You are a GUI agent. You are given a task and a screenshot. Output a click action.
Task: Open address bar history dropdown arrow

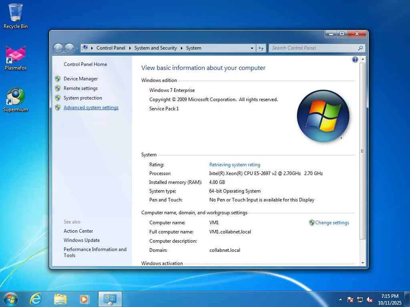pos(252,48)
